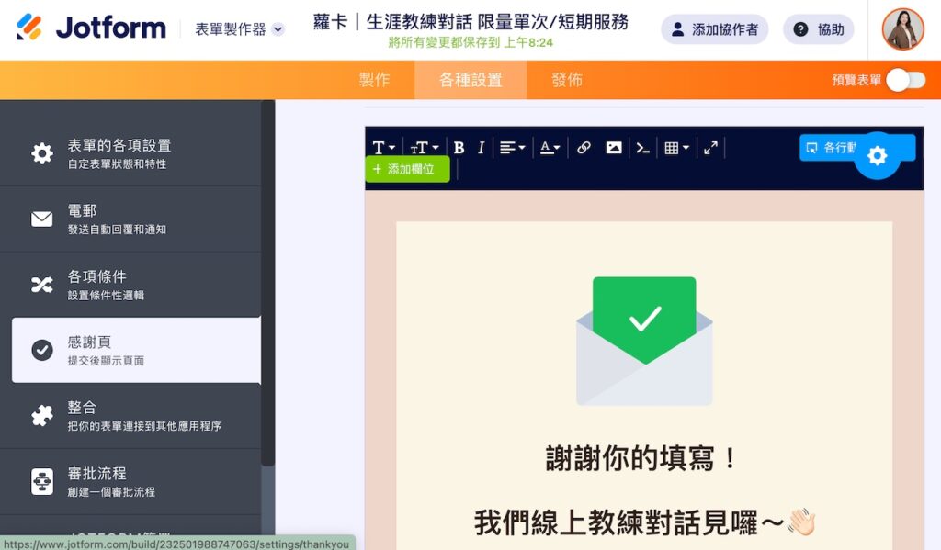
Task: Toggle italic formatting
Action: (481, 148)
